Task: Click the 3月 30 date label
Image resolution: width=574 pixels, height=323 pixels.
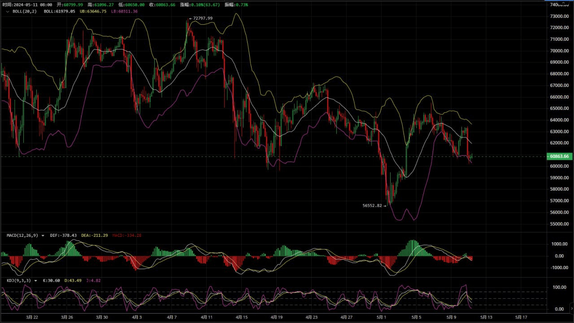Action: click(x=102, y=317)
